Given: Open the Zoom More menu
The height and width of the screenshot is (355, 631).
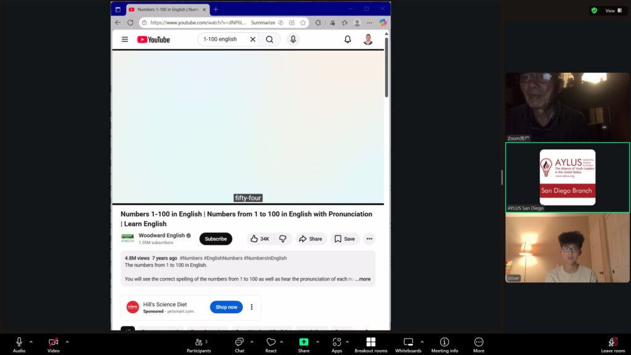Looking at the screenshot, I should tap(479, 342).
